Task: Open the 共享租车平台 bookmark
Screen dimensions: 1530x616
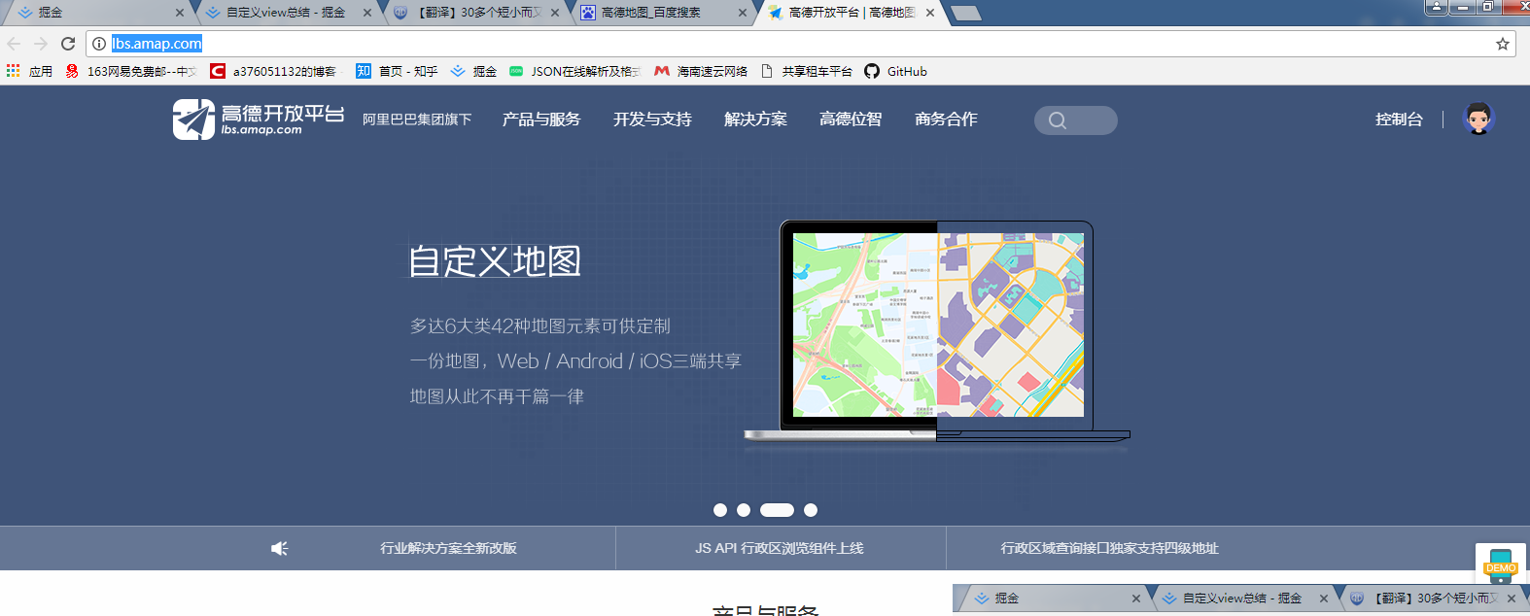Action: point(806,71)
